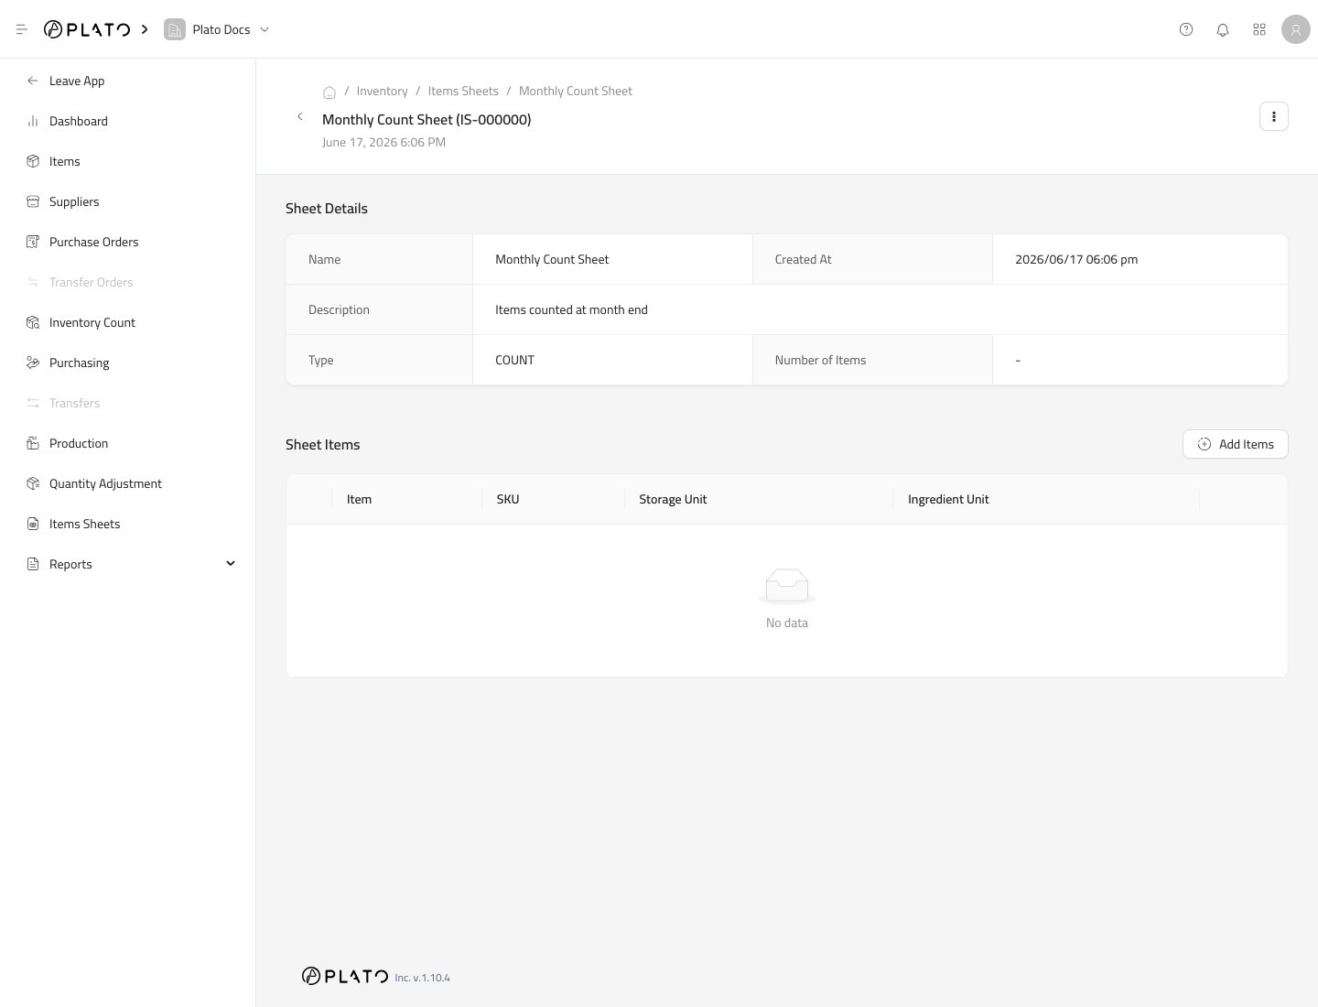The height and width of the screenshot is (1007, 1318).
Task: Click the Items Sheets icon
Action: click(x=33, y=524)
